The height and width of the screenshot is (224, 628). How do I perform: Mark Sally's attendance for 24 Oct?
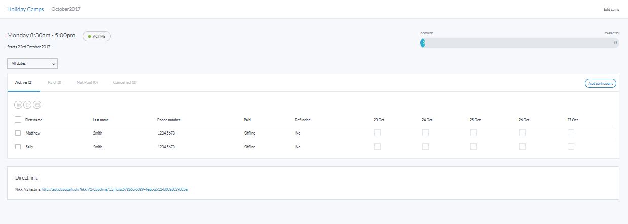coord(425,146)
